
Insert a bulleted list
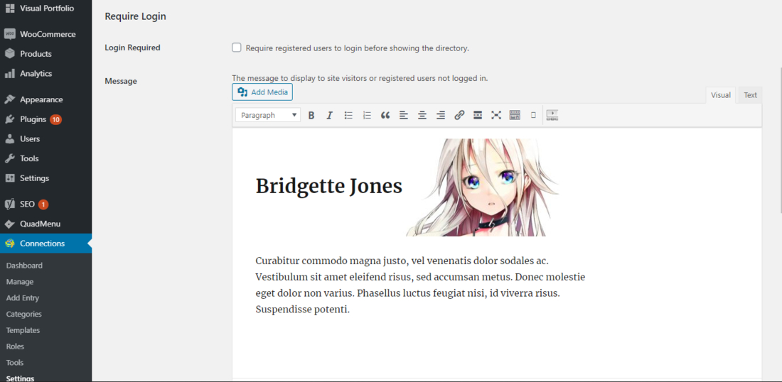point(348,115)
